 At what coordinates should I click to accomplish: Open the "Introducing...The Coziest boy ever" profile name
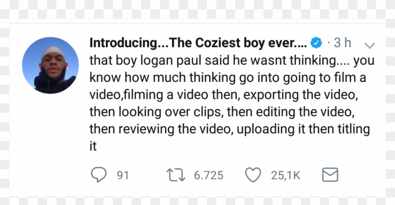click(x=198, y=44)
